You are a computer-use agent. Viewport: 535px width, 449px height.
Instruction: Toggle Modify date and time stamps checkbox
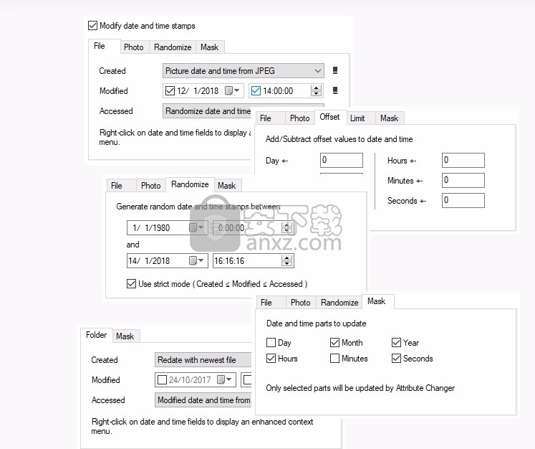pyautogui.click(x=92, y=26)
